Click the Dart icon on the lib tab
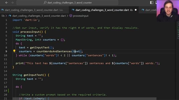 (x=73, y=10)
